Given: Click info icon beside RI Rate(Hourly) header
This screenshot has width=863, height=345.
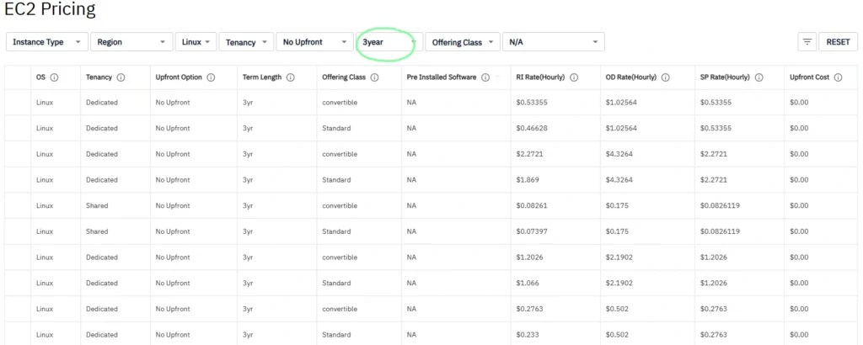Looking at the screenshot, I should (x=574, y=77).
